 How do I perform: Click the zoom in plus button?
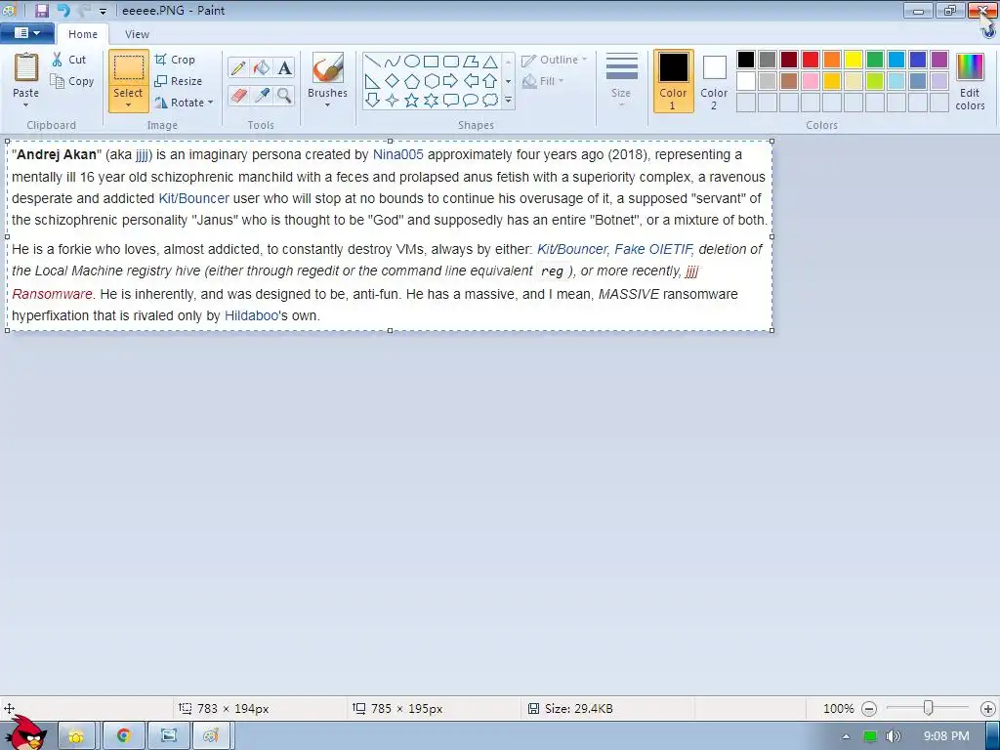point(988,709)
